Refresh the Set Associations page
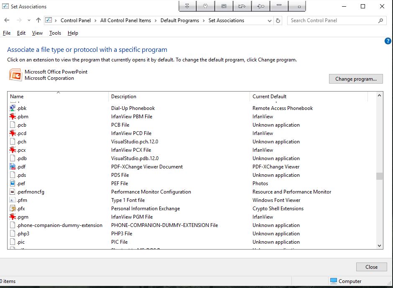The height and width of the screenshot is (288, 393). pyautogui.click(x=278, y=20)
